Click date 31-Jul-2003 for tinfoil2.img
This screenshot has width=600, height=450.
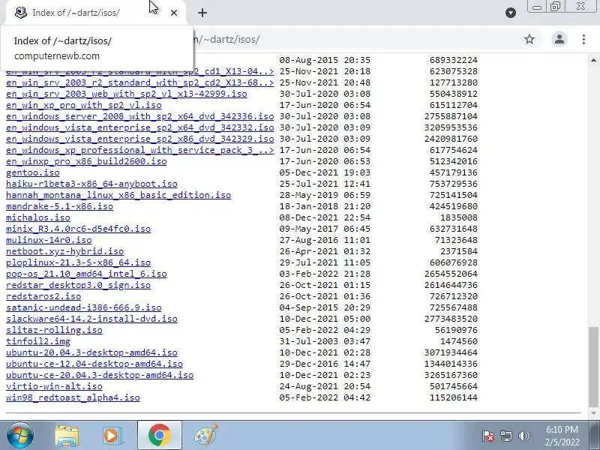pyautogui.click(x=309, y=341)
